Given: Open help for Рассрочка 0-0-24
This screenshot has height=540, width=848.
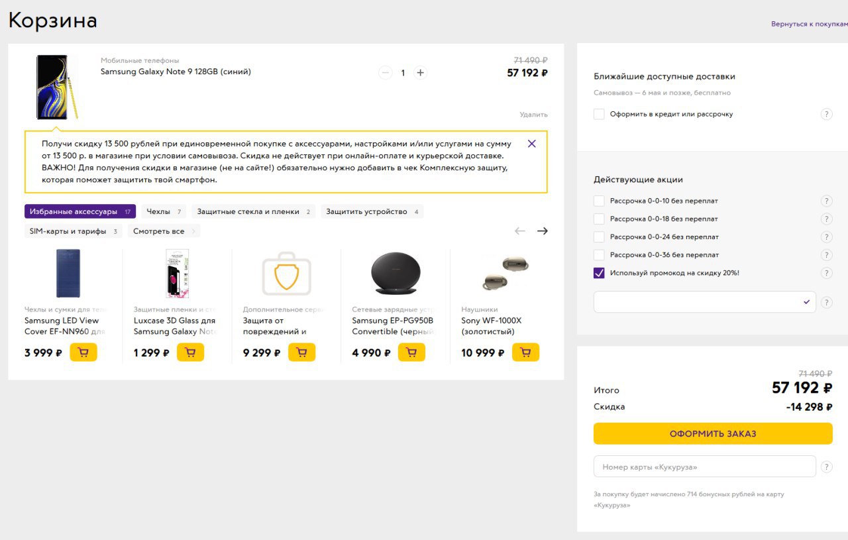Looking at the screenshot, I should tap(826, 237).
